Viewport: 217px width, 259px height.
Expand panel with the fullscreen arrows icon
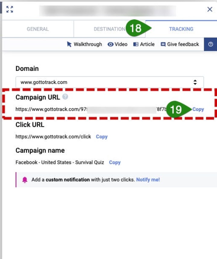click(10, 9)
